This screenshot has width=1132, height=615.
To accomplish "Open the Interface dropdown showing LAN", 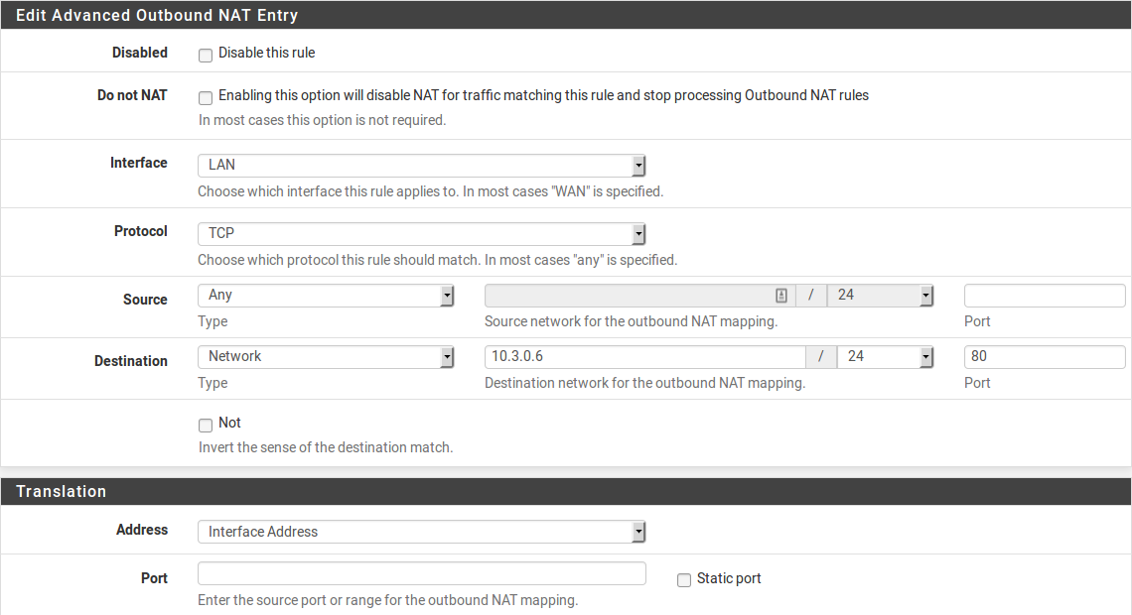I will pos(422,166).
